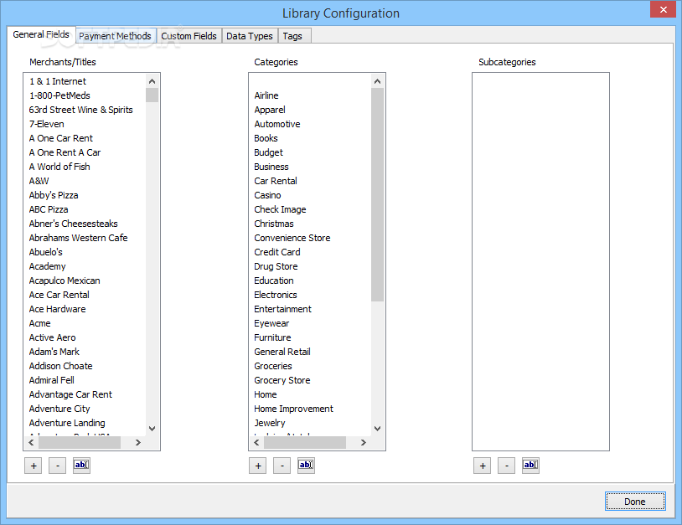Image resolution: width=682 pixels, height=525 pixels.
Task: Select the Casino category
Action: [x=267, y=195]
